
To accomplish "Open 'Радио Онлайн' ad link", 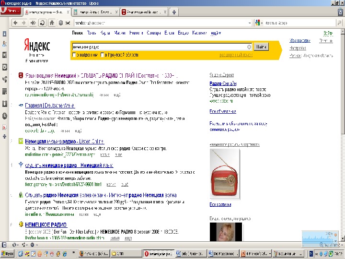I will pos(223,83).
